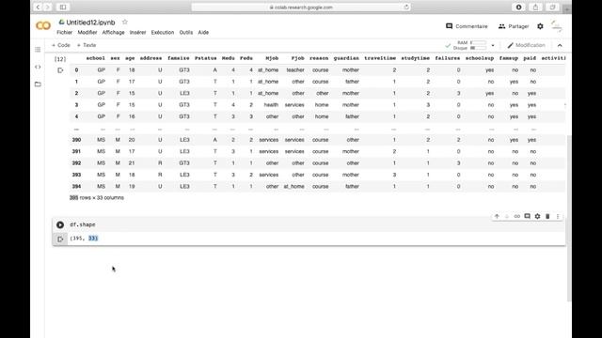602x338 pixels.
Task: Expand the runtime connection dropdown arrow
Action: point(493,45)
